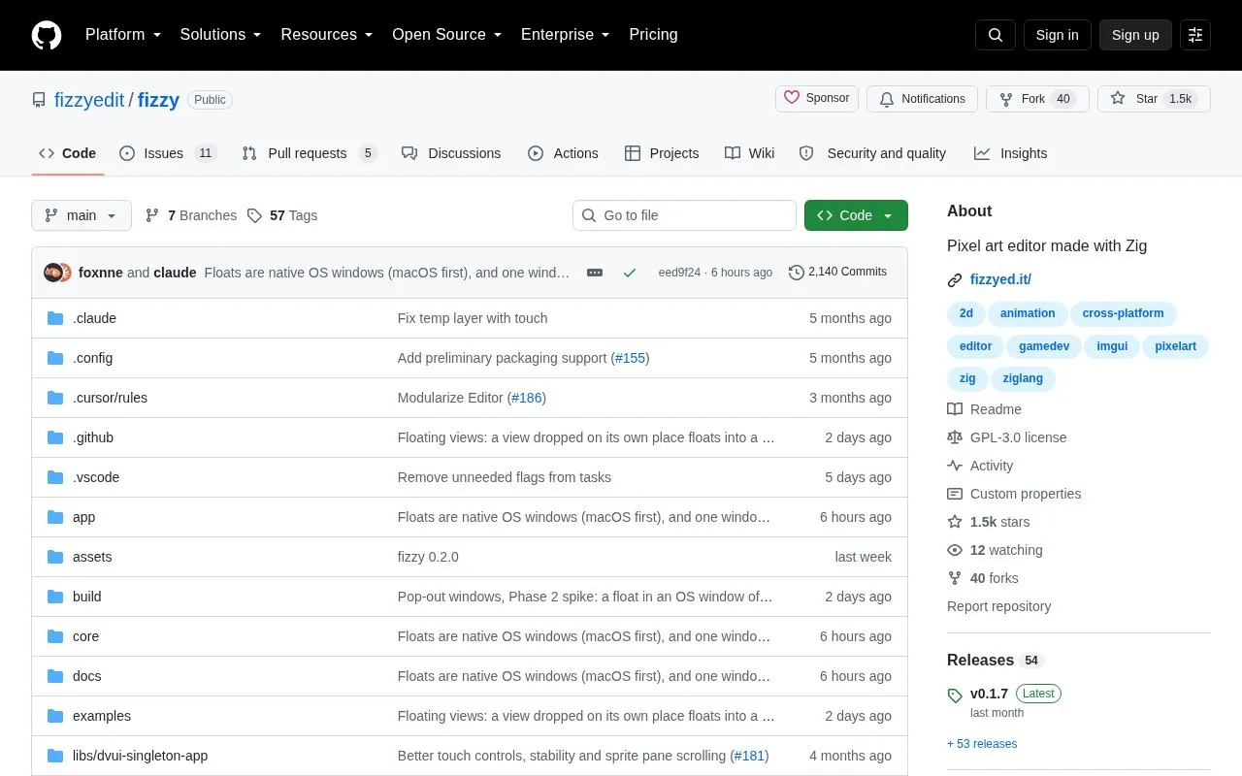Open the fizzyed.it/ website link
Screen dimensions: 1242x776
(x=1000, y=280)
